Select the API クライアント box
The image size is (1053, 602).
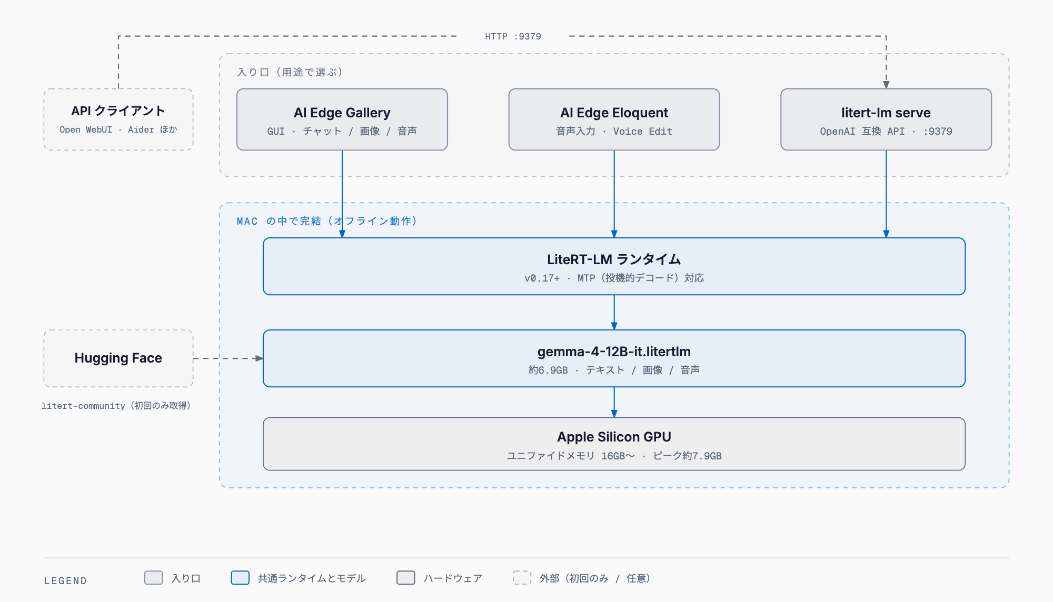[x=118, y=119]
